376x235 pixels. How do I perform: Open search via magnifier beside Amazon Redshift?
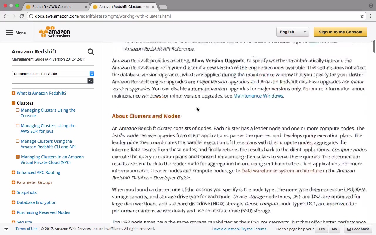click(90, 52)
